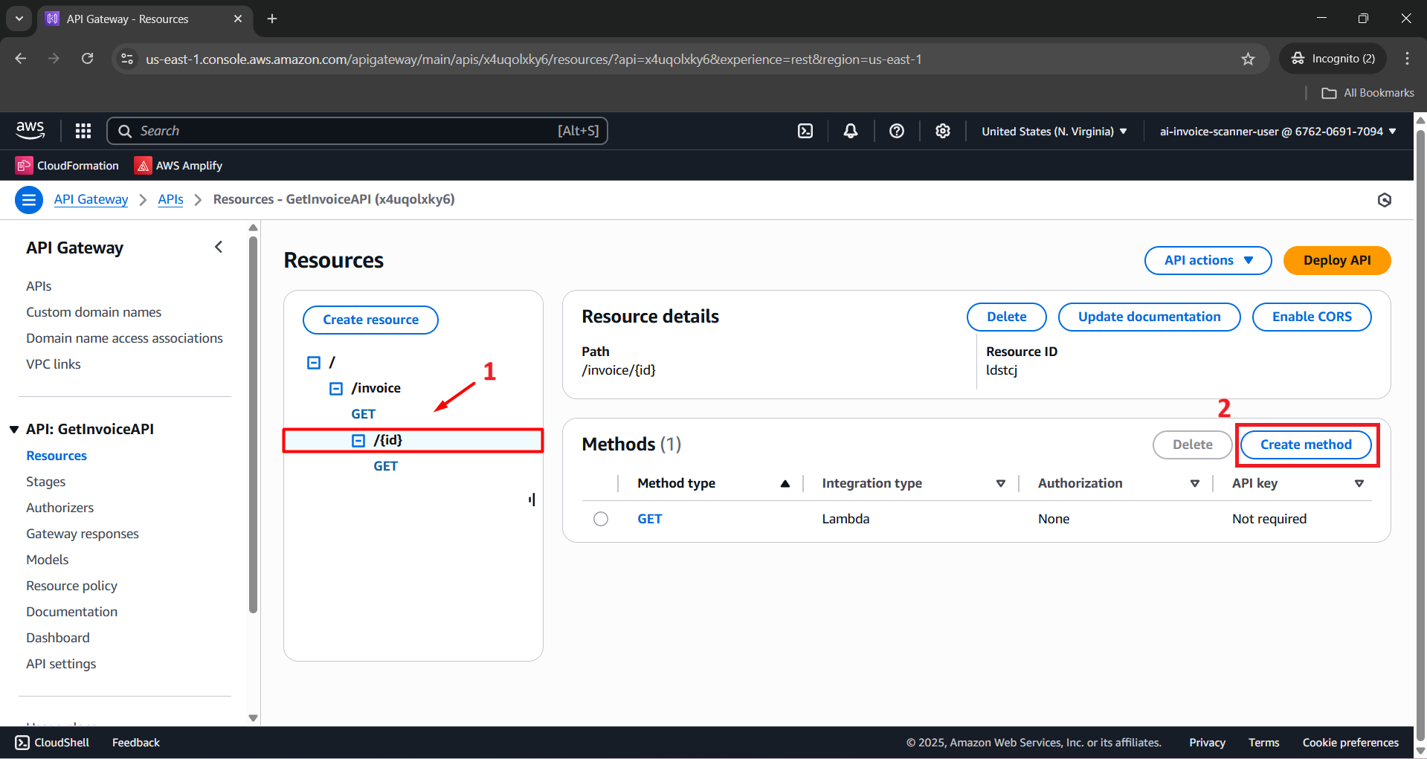The image size is (1427, 759).
Task: Click the search magnifier in the top bar
Action: (125, 130)
